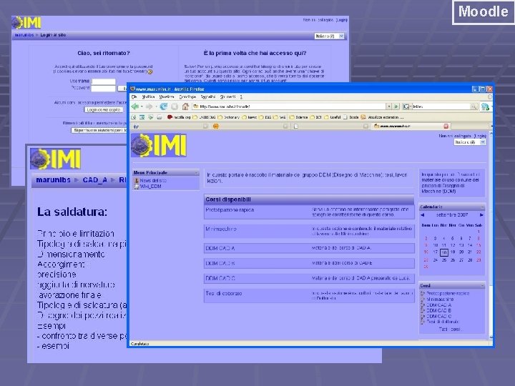Click the IMI logo in the Firefox page
Image resolution: width=515 pixels, height=386 pixels.
click(159, 145)
